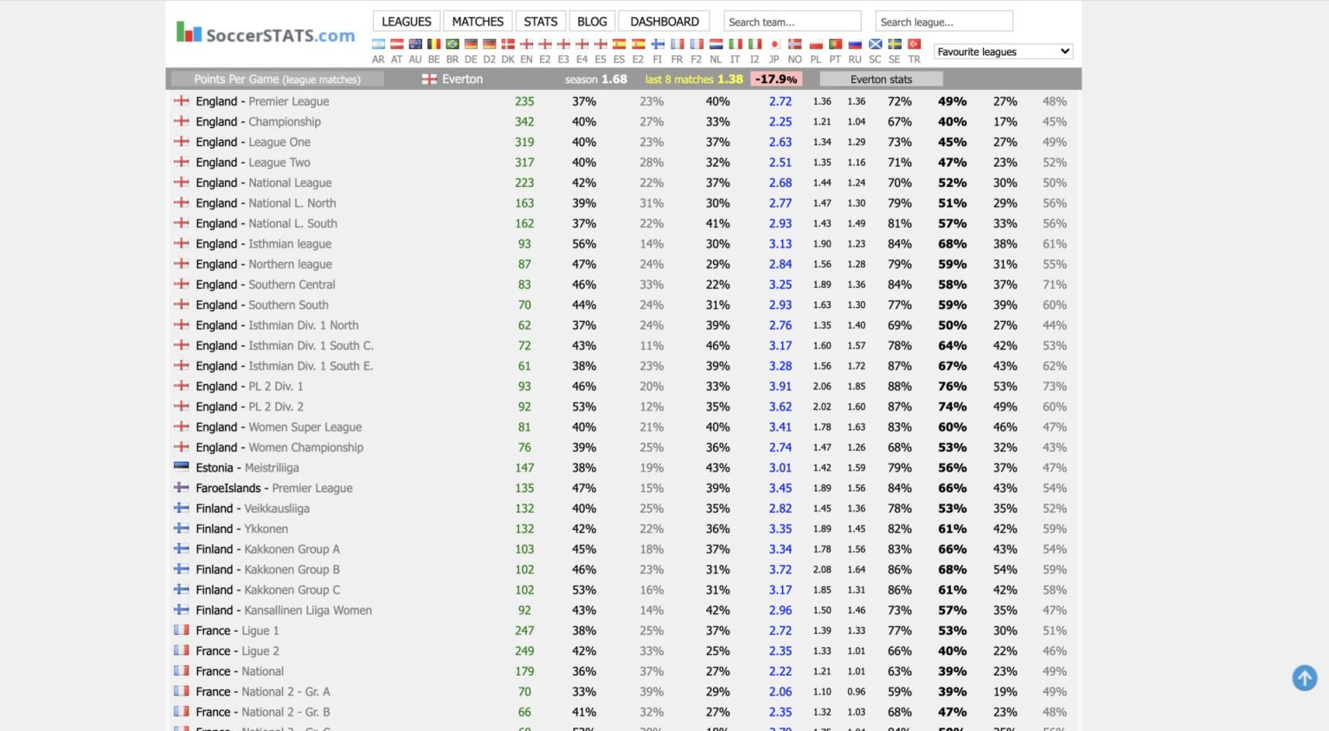
Task: Choose the Turkey flag icon (TR)
Action: [x=914, y=45]
